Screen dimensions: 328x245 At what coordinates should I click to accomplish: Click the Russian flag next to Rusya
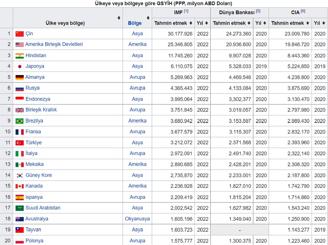tap(19, 88)
